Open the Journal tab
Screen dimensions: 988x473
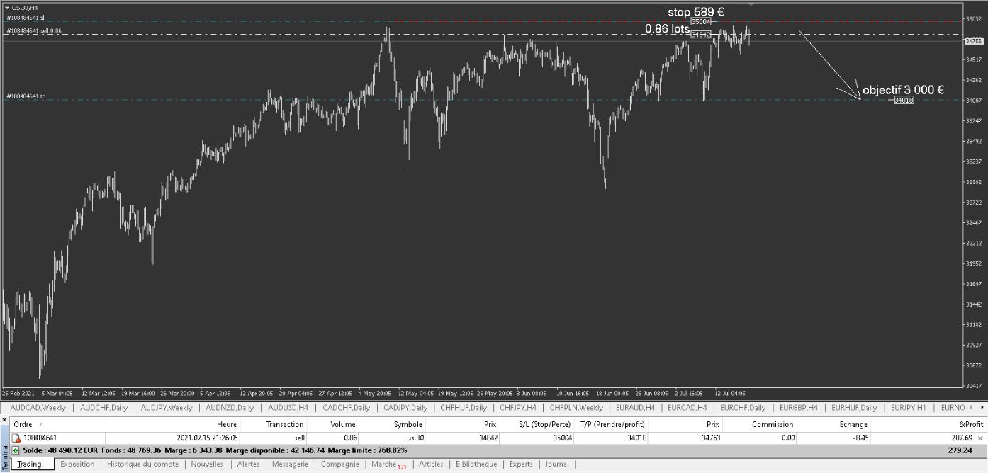click(556, 465)
